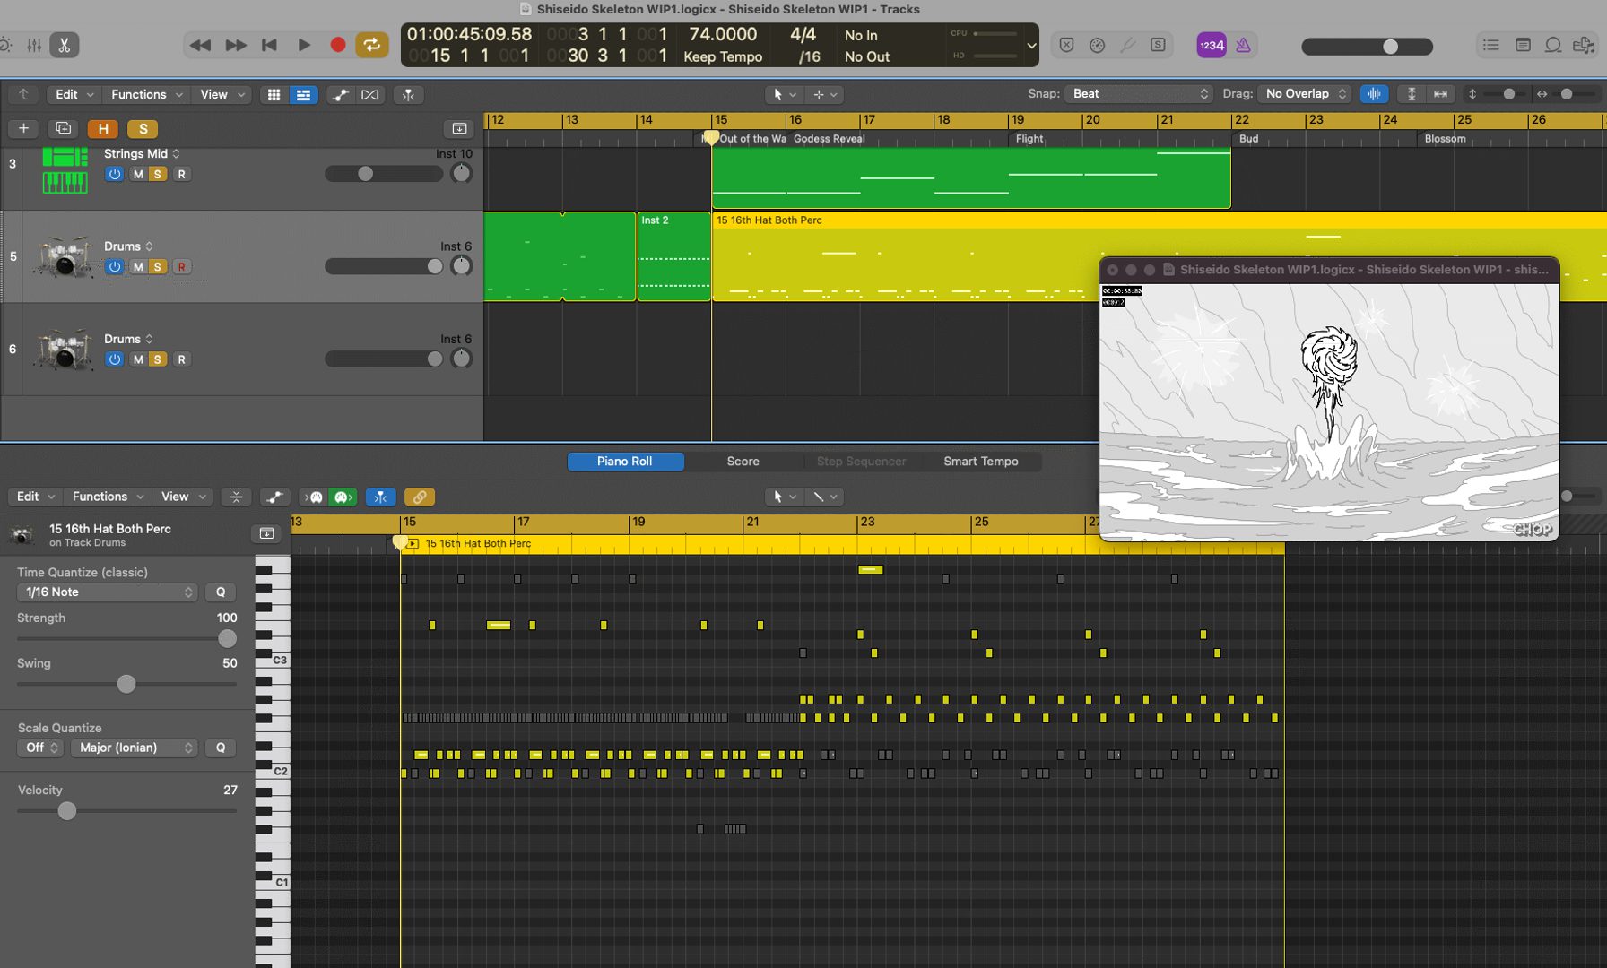Viewport: 1607px width, 968px height.
Task: Record-enable the Drums track 6
Action: click(x=181, y=359)
